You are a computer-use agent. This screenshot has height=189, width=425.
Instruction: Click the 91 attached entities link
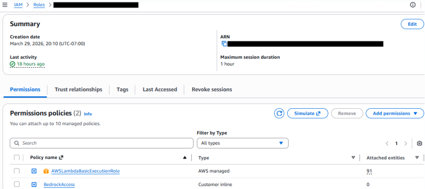(369, 171)
